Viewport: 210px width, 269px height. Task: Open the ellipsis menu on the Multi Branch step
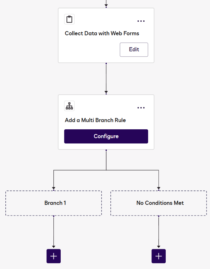(141, 108)
